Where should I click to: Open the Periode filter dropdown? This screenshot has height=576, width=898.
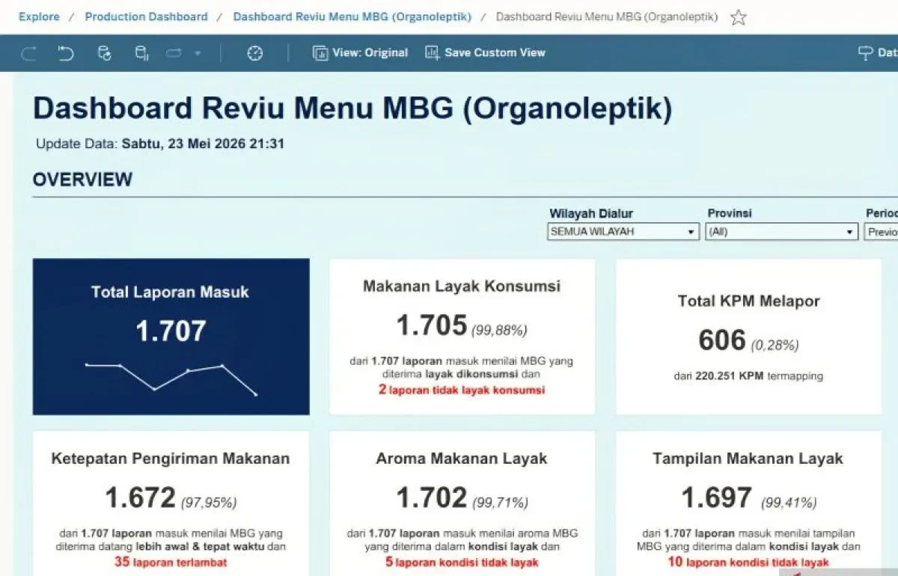point(882,232)
